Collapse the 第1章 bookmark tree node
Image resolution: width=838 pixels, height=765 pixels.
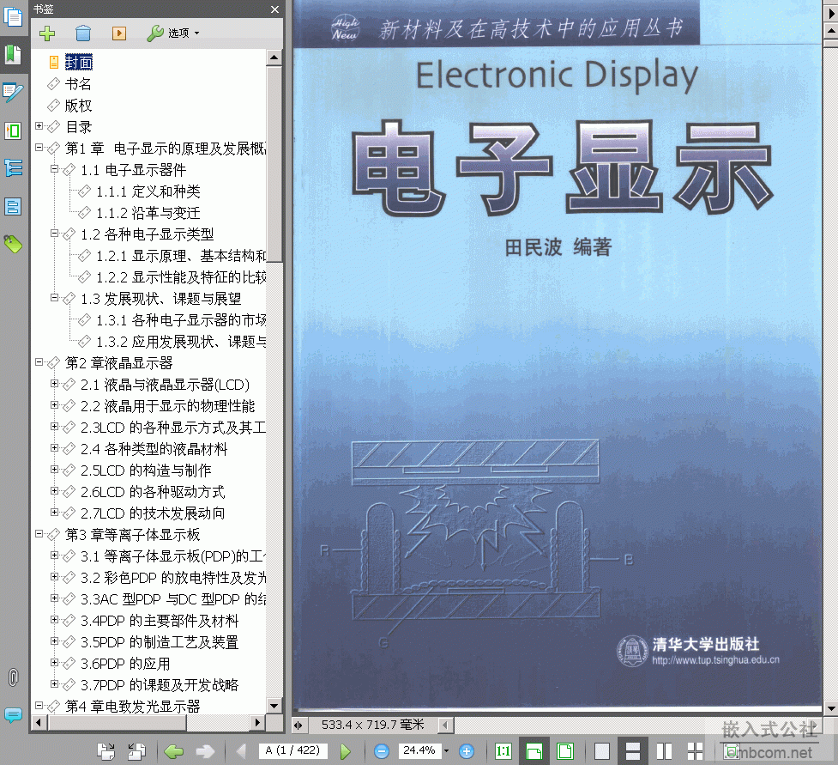point(39,148)
